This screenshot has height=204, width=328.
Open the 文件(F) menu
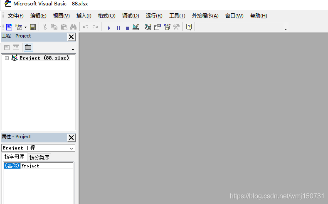(16, 16)
